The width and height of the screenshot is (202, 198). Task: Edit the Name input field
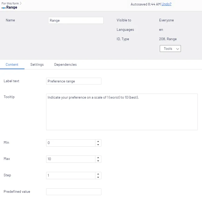(76, 20)
